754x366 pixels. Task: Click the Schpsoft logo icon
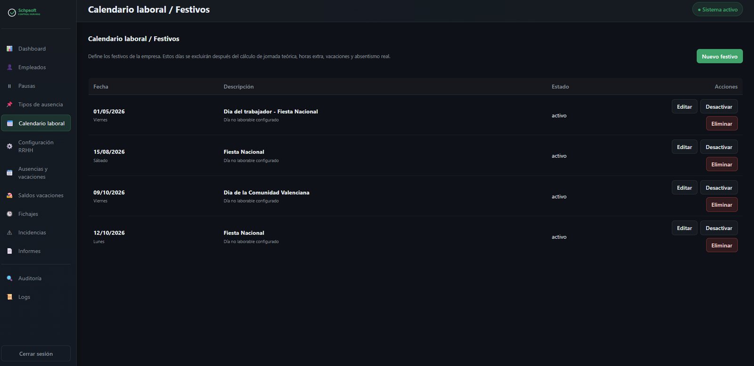tap(12, 13)
